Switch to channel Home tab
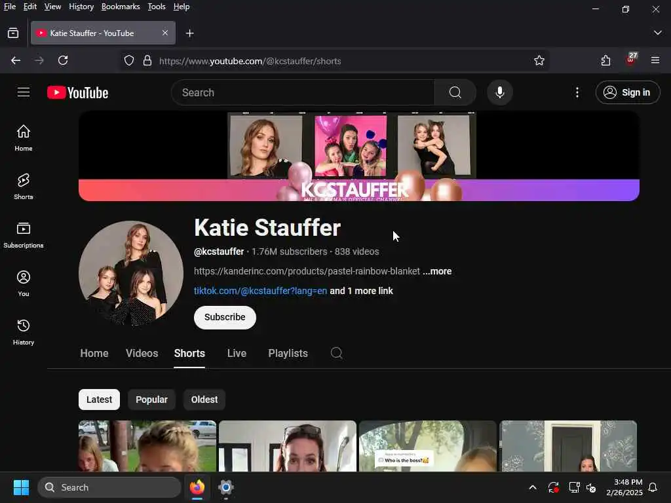This screenshot has height=503, width=671. (x=94, y=353)
